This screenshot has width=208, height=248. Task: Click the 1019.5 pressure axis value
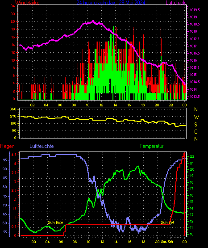195,10
